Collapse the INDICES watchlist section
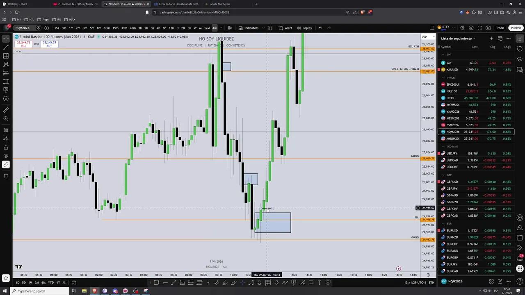525x295 pixels. (x=443, y=77)
